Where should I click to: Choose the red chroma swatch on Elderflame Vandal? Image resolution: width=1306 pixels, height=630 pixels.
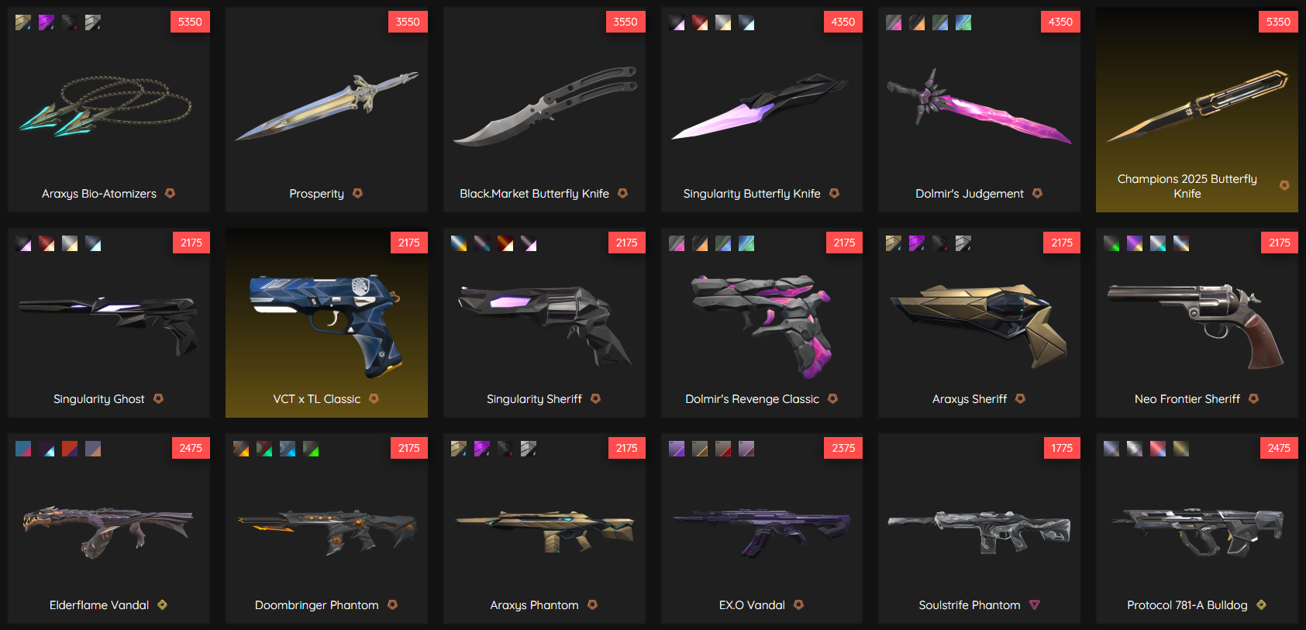70,449
